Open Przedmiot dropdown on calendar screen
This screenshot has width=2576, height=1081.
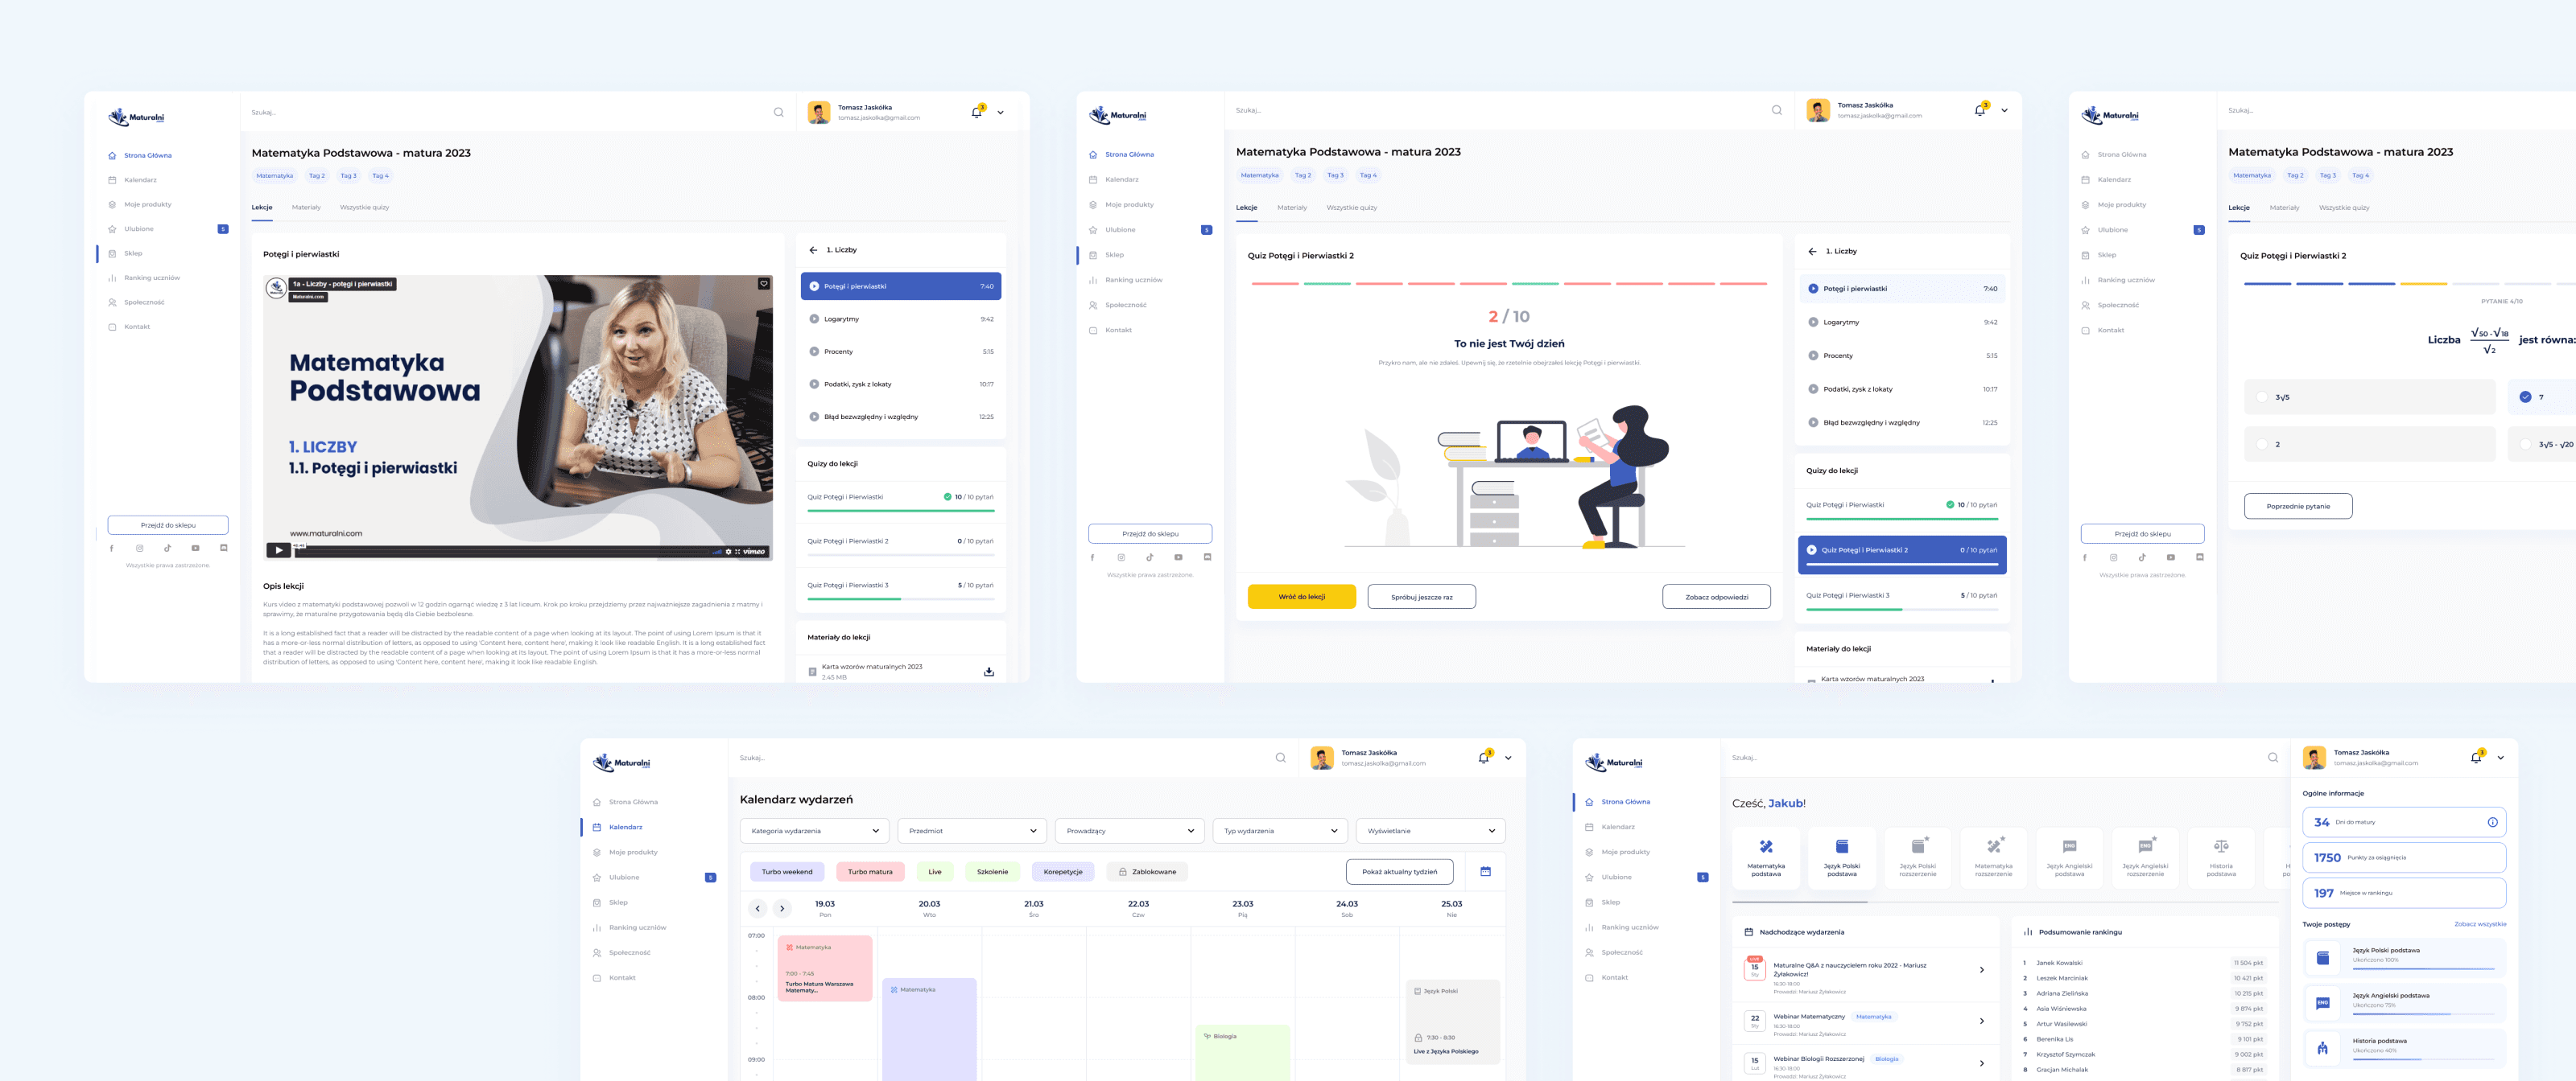click(x=972, y=830)
